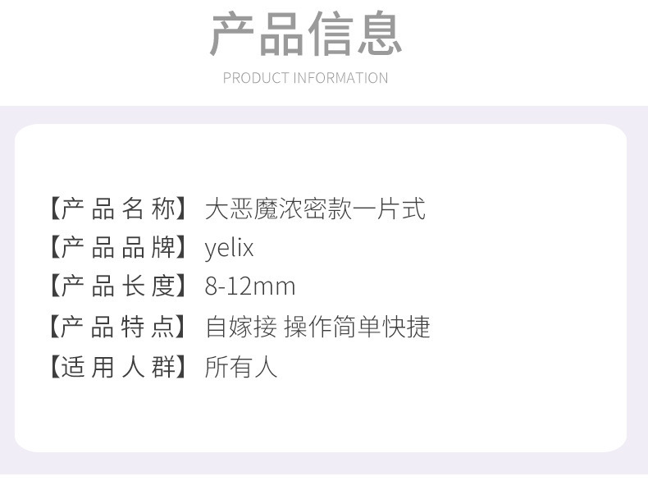648x481 pixels.
Task: Select the 【产品长度】 label
Action: tap(115, 286)
